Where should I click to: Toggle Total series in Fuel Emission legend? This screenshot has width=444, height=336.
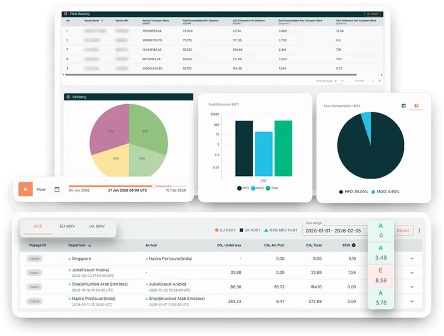pos(272,188)
